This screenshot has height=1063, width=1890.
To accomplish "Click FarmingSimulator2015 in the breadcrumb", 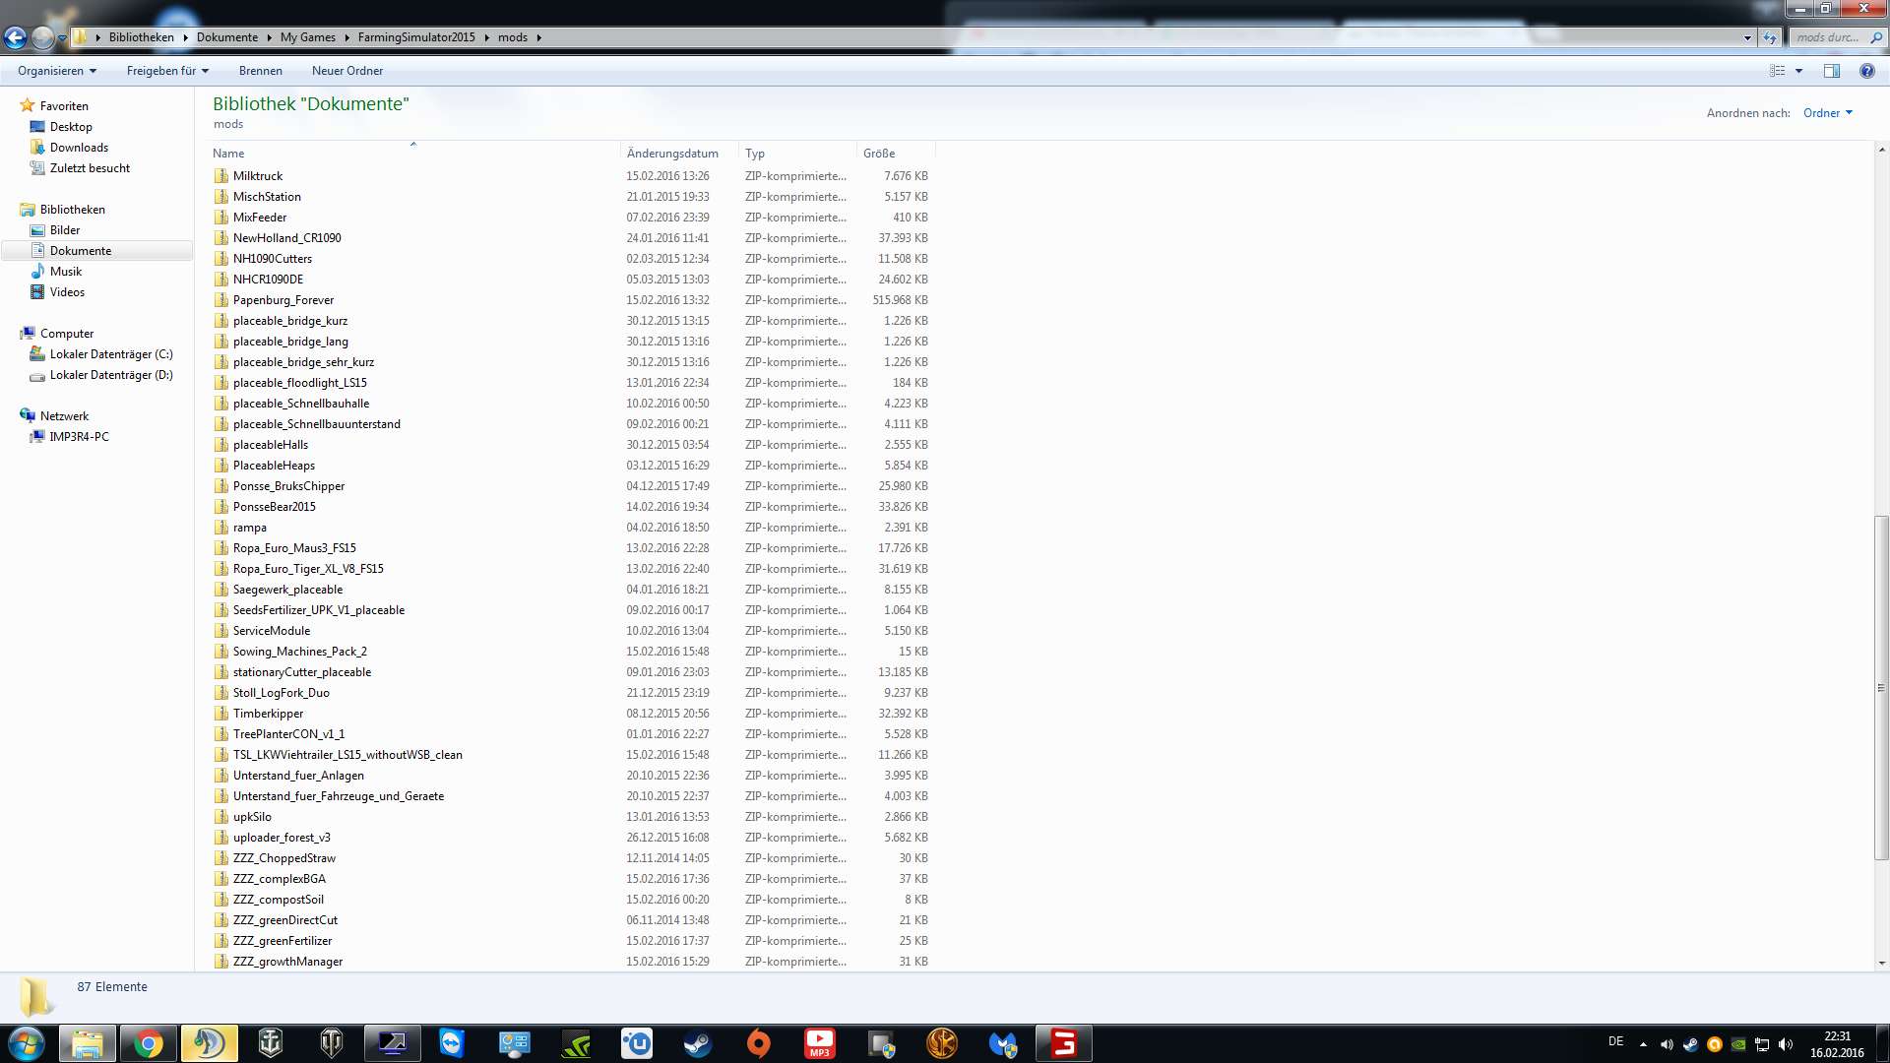I will click(416, 37).
